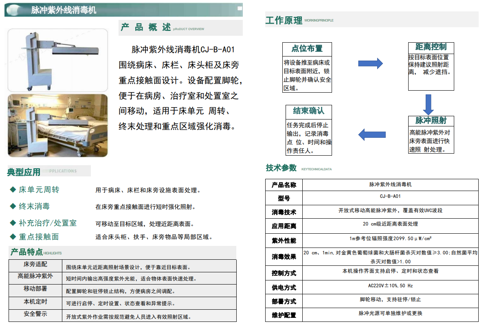Click the value 20 cm级近距离表面处理
The width and height of the screenshot is (486, 328).
pos(390,224)
